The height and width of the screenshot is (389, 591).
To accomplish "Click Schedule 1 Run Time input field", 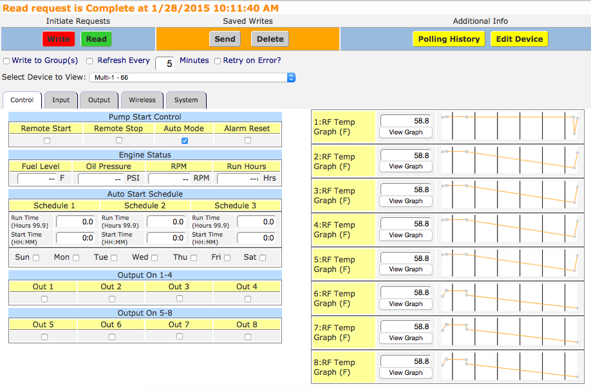I will point(76,222).
